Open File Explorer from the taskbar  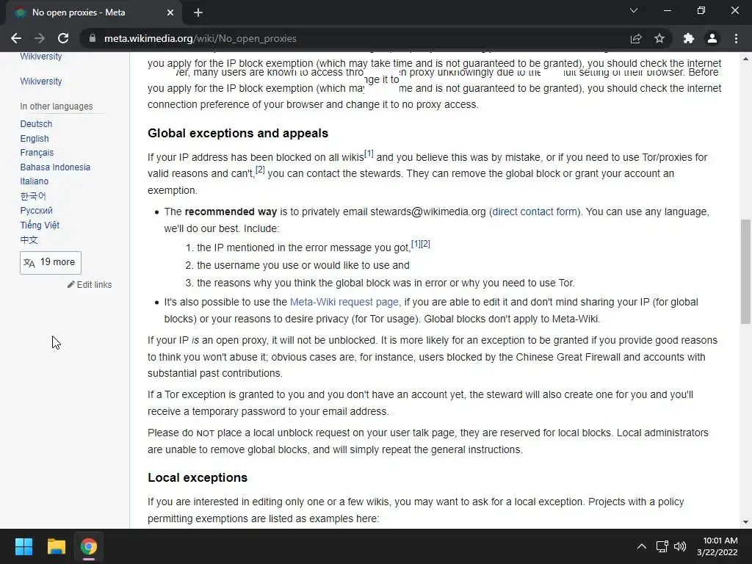[x=56, y=546]
